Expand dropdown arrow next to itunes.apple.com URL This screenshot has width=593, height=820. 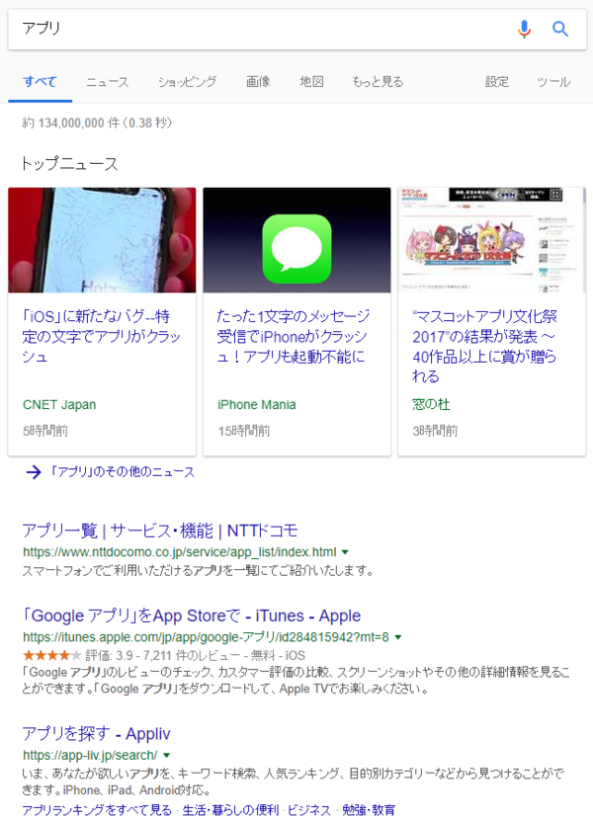click(397, 637)
